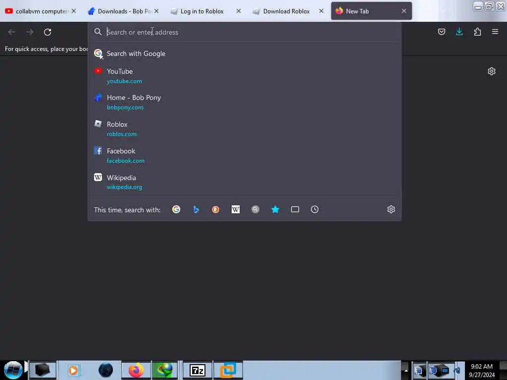Open the Wikipedia suggestion
Viewport: 507px width, 380px height.
pyautogui.click(x=245, y=182)
